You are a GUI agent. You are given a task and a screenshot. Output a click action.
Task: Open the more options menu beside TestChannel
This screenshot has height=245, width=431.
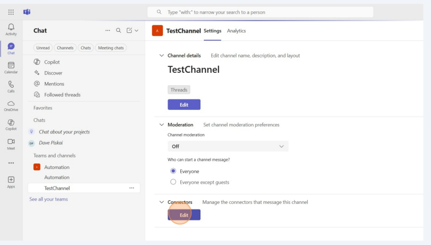click(131, 188)
